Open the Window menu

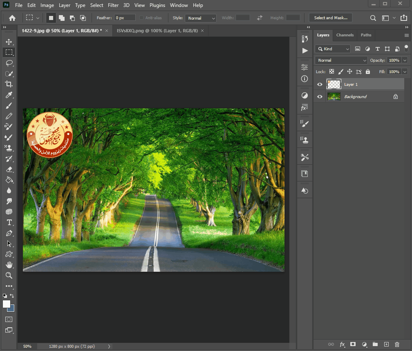[179, 5]
